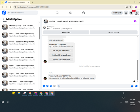Open the Windows Start button

(3, 102)
